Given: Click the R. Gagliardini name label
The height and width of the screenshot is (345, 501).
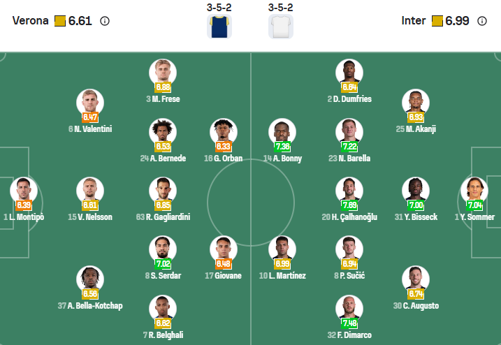Looking at the screenshot, I should pyautogui.click(x=162, y=217).
